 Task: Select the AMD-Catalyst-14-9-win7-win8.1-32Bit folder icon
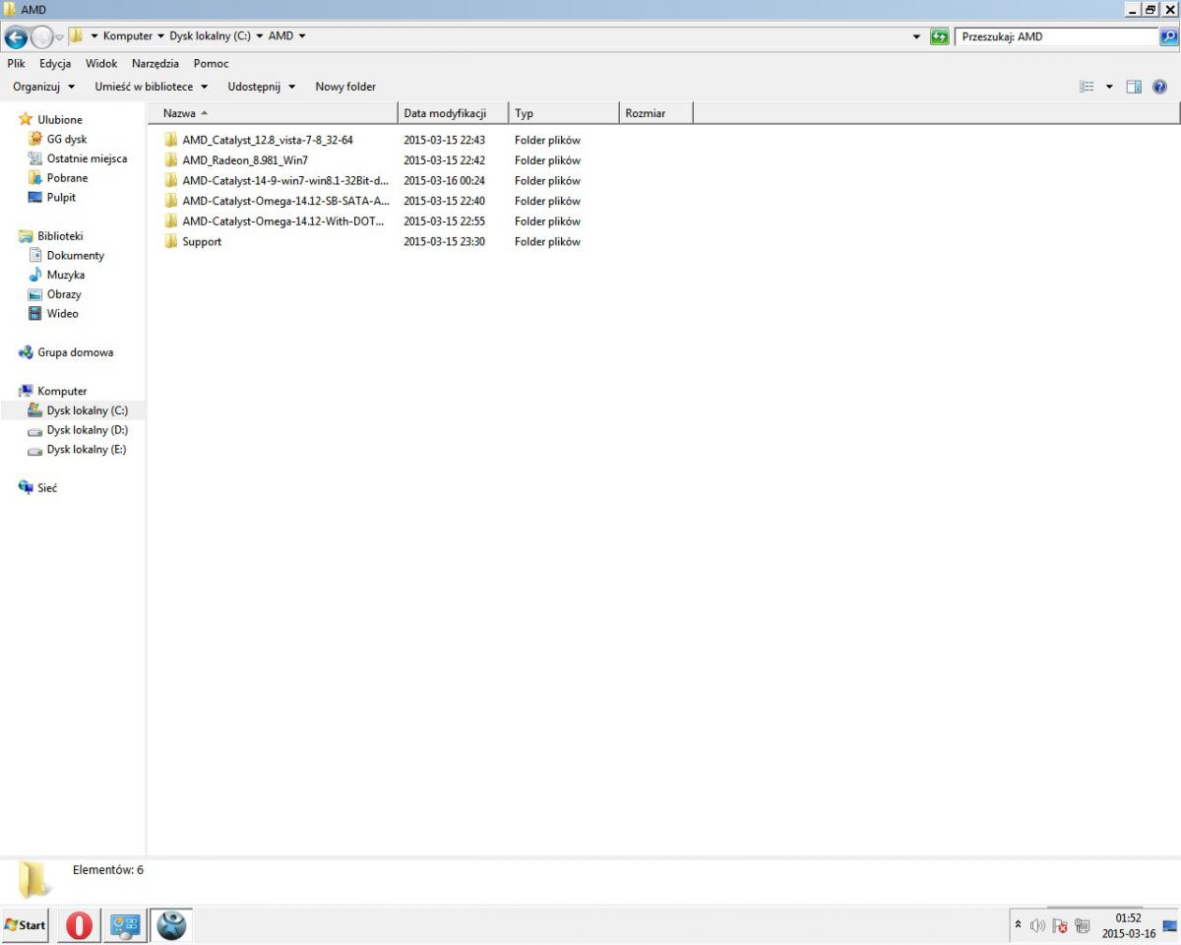tap(171, 181)
